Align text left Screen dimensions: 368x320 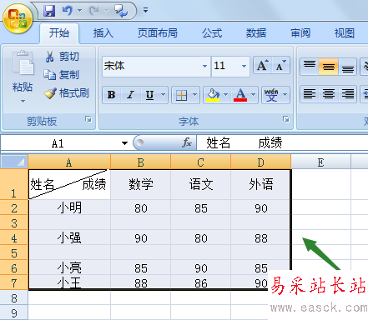click(x=310, y=94)
